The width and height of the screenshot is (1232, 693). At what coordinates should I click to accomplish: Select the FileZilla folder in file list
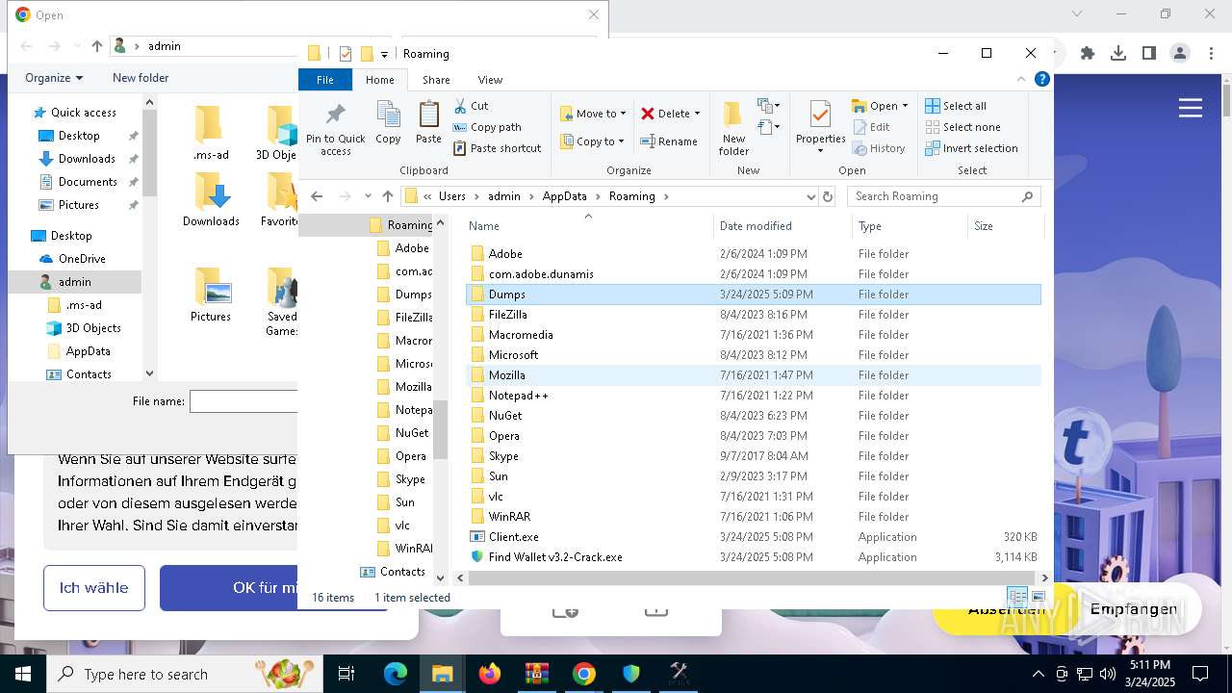(x=507, y=315)
